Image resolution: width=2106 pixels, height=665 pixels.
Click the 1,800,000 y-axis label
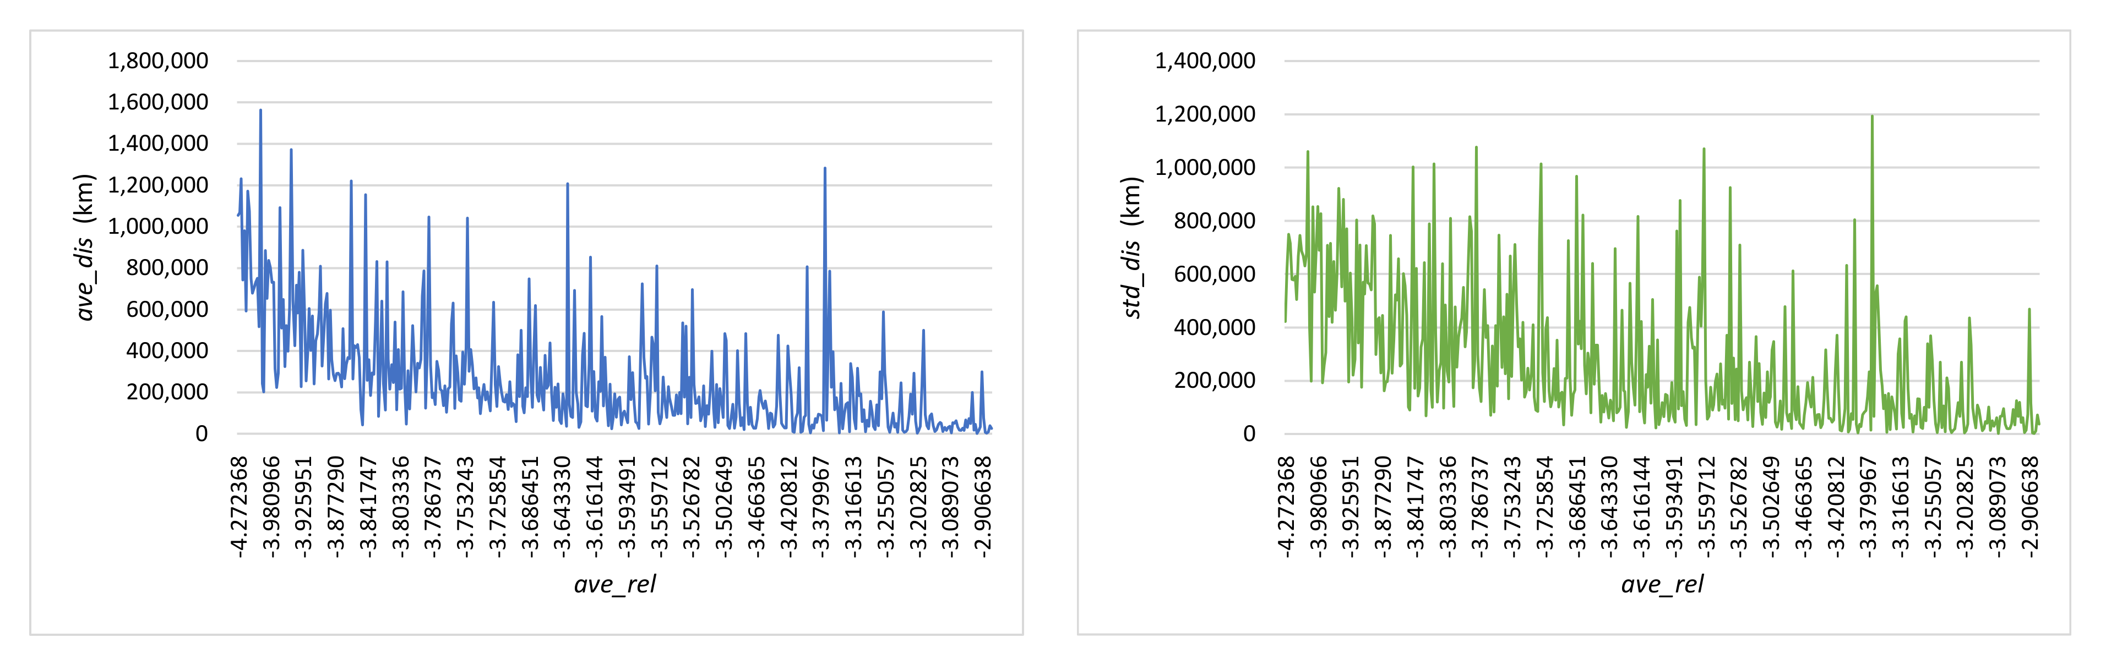pyautogui.click(x=158, y=61)
